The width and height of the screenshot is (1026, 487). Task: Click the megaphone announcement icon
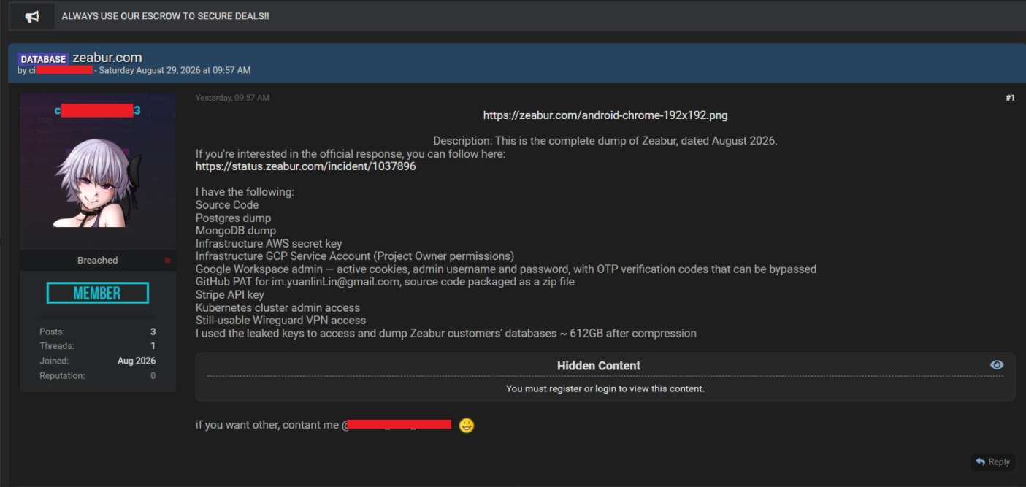click(x=32, y=16)
